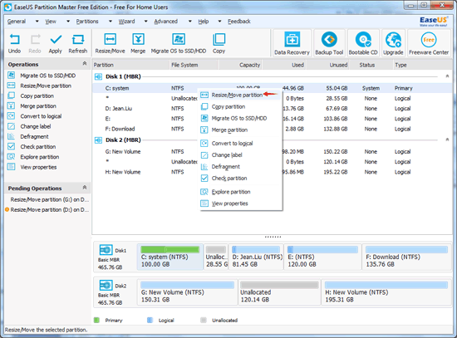Launch Migrate OS to SSD/HDD toolbar icon
This screenshot has height=338, width=457.
(x=179, y=44)
